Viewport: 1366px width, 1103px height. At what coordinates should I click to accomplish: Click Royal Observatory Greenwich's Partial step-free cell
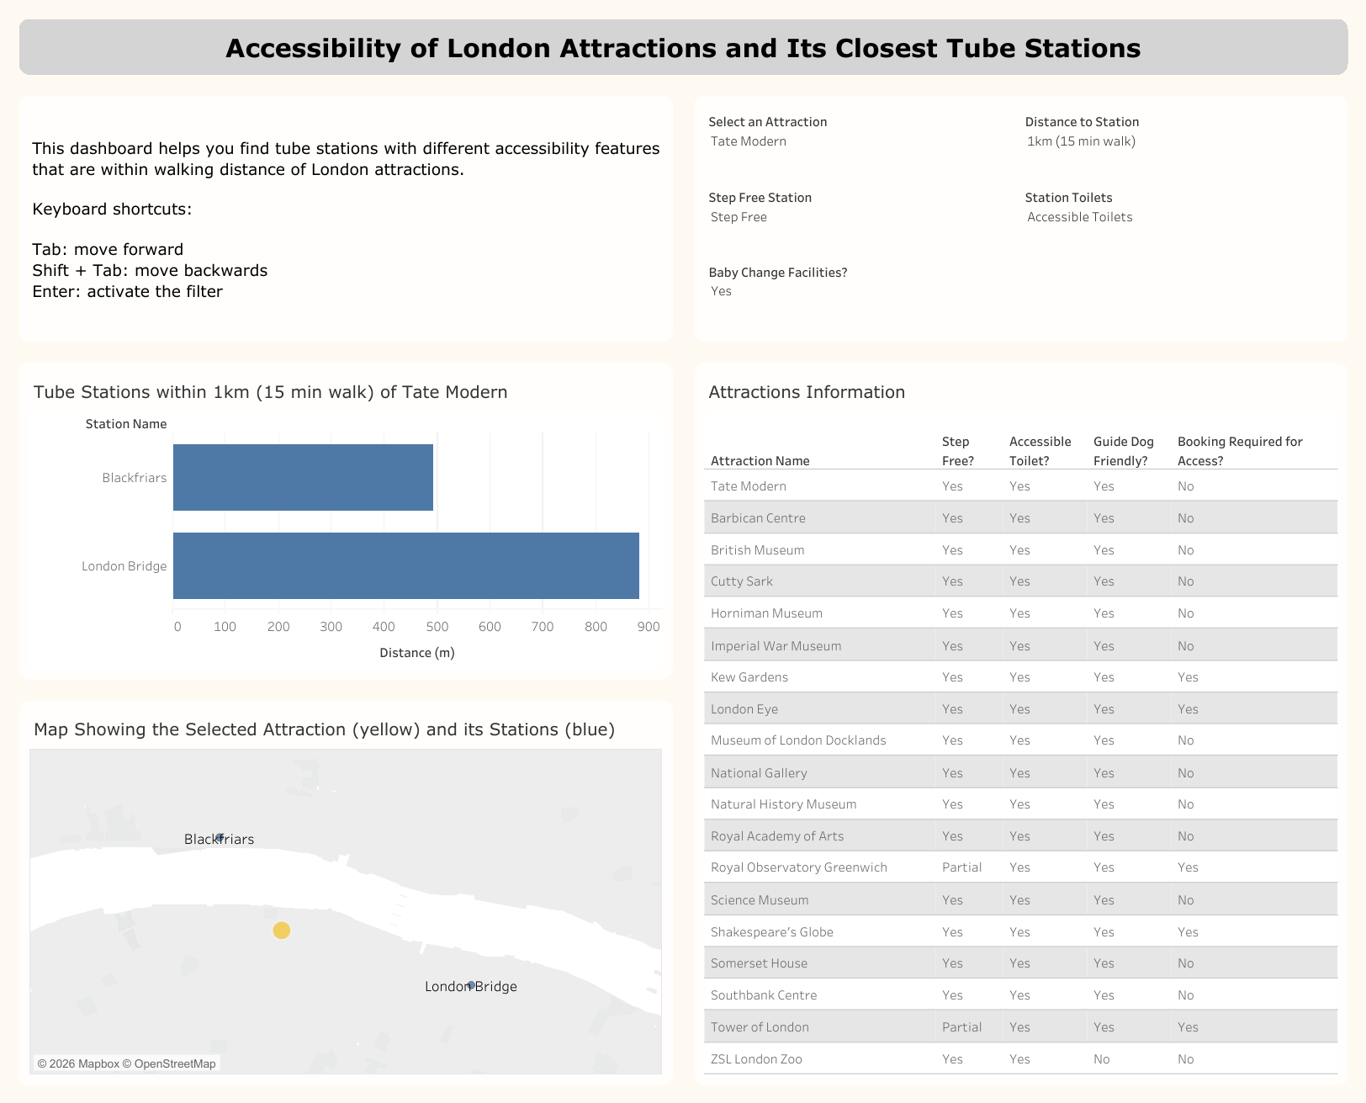pyautogui.click(x=961, y=867)
